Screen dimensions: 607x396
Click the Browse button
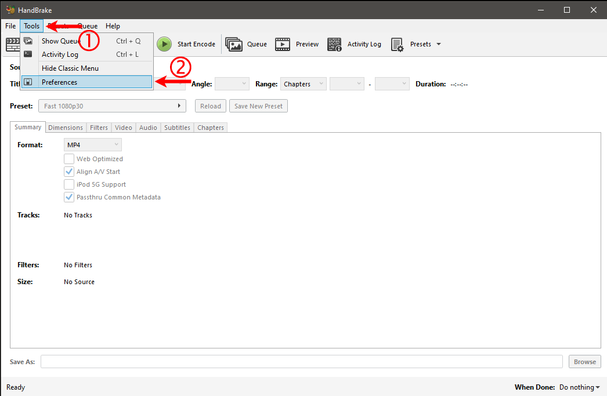585,362
